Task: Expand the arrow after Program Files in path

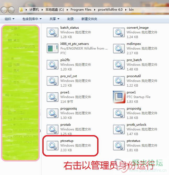Action: pyautogui.click(x=95, y=10)
